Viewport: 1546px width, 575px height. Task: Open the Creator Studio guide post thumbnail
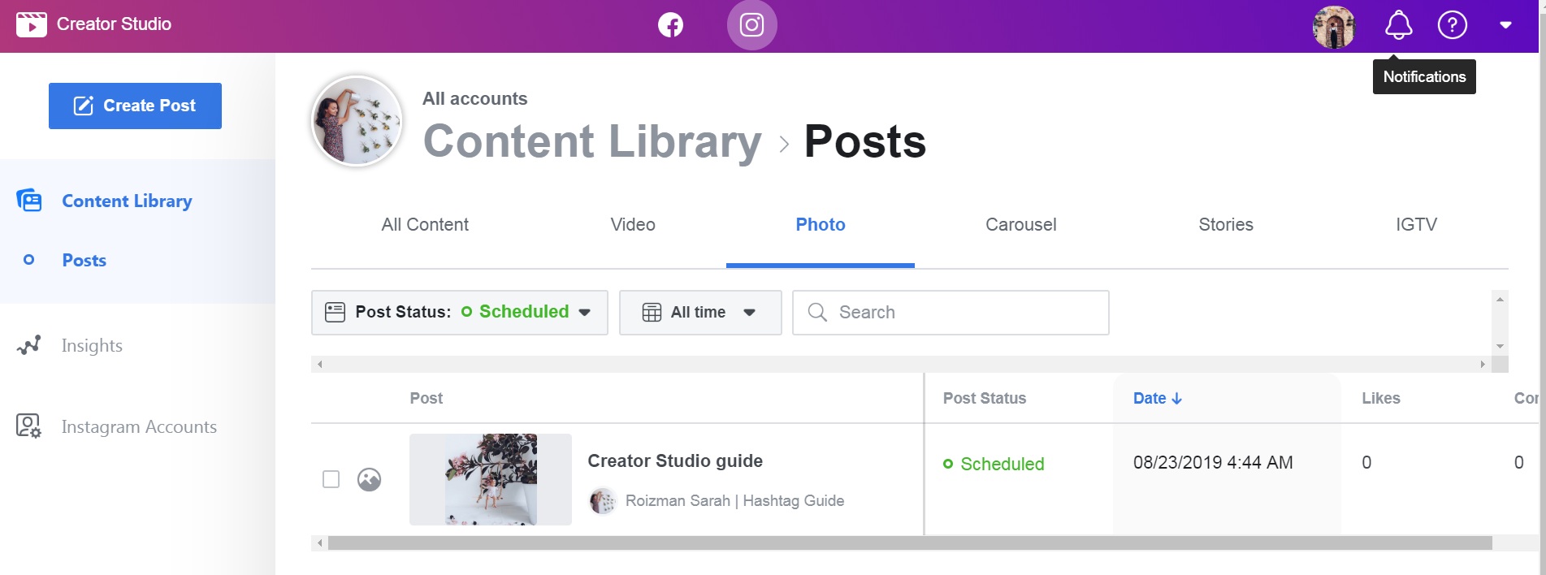(x=491, y=479)
